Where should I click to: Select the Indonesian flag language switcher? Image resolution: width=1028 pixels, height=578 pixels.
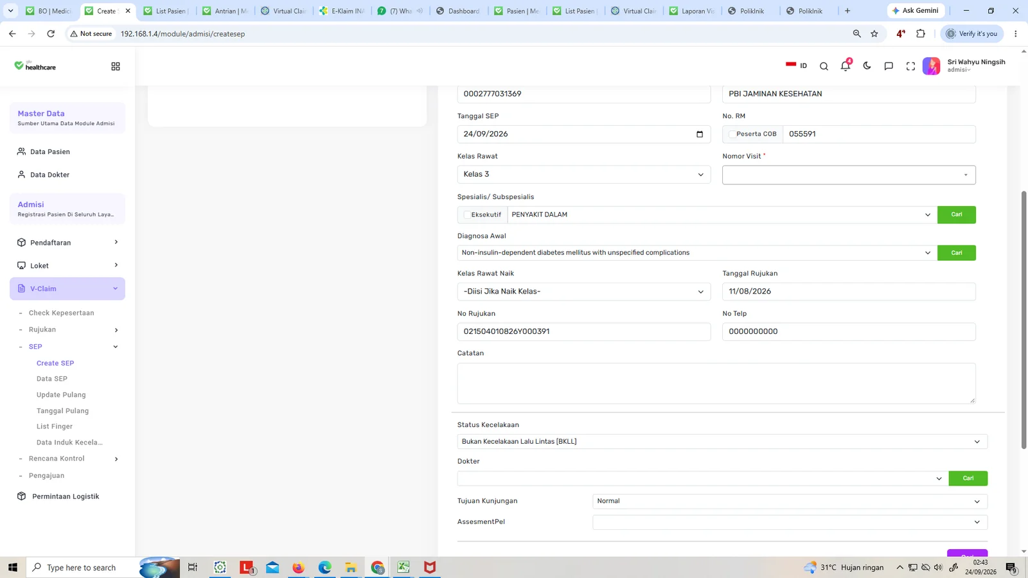(x=796, y=66)
